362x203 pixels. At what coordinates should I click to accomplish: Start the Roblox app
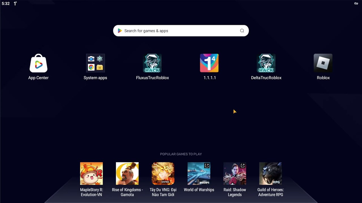click(323, 63)
